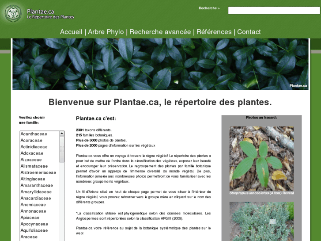Click the Streptopus lanceolatus (Aiton) Reveal caption
This screenshot has height=241, width=321.
(x=261, y=193)
